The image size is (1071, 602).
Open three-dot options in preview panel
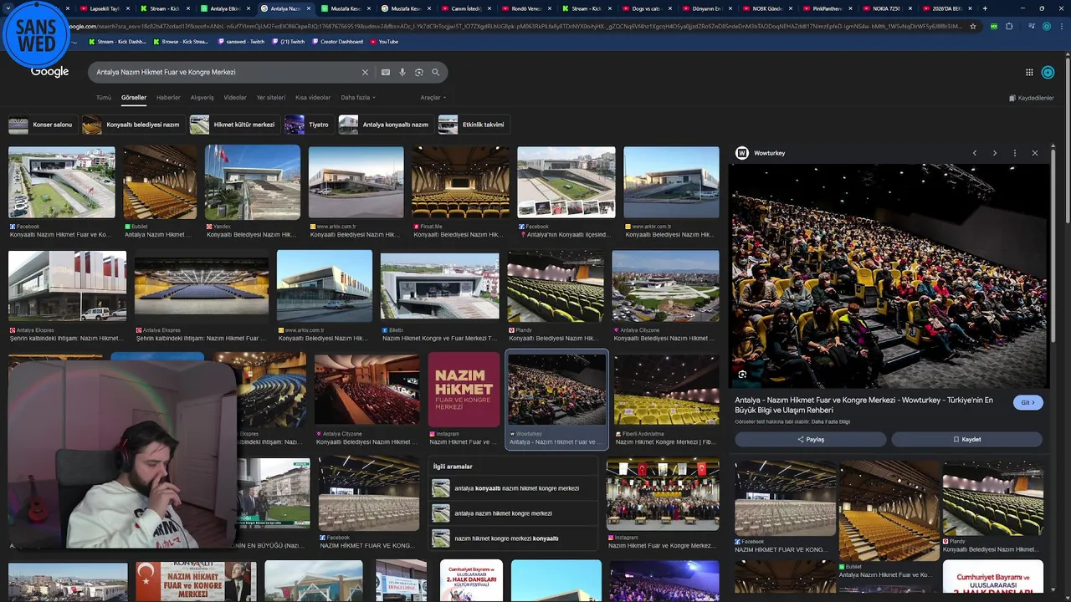(x=1015, y=153)
